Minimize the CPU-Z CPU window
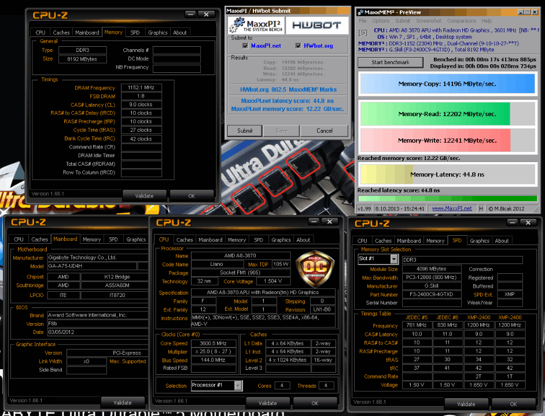Screen dimensions: 545x416 (314, 221)
